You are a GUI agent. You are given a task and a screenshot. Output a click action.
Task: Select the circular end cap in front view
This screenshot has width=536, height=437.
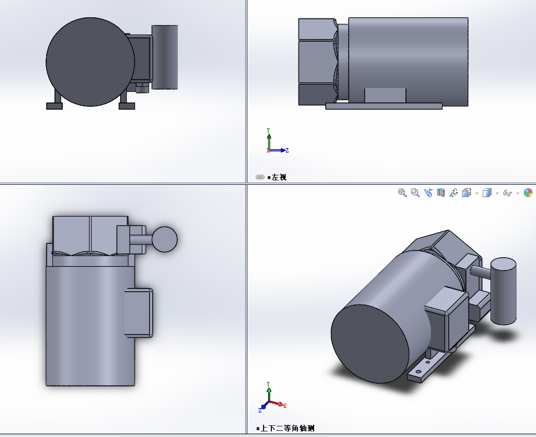(90, 62)
